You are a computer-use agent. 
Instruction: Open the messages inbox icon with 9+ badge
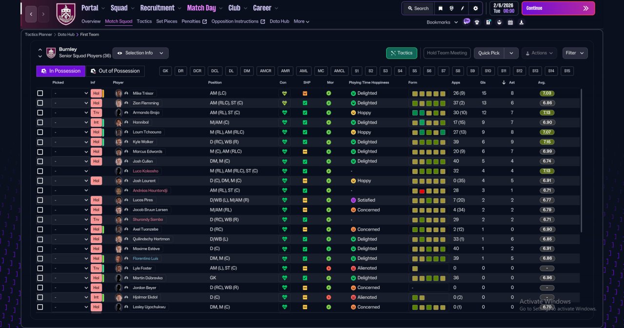467,21
